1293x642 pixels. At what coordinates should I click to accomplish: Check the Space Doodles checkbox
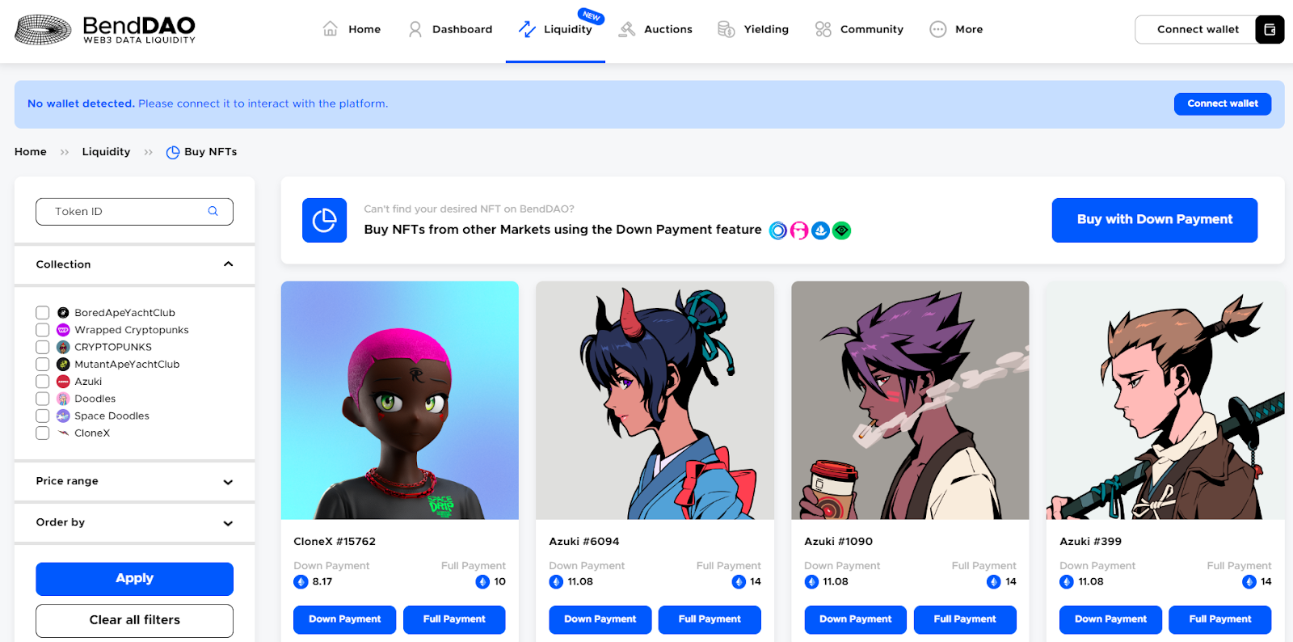click(x=43, y=416)
